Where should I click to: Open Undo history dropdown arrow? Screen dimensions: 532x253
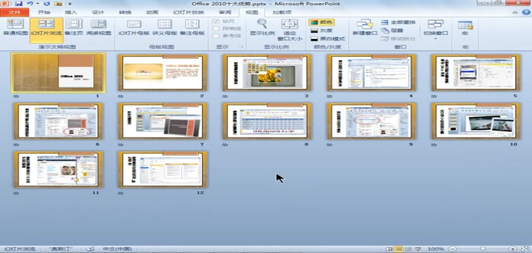point(37,3)
